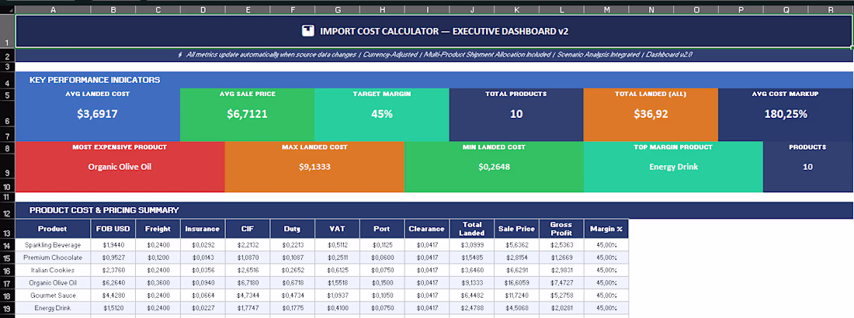Click the Total Products value 10
Viewport: 854px width, 318px height.
[516, 114]
